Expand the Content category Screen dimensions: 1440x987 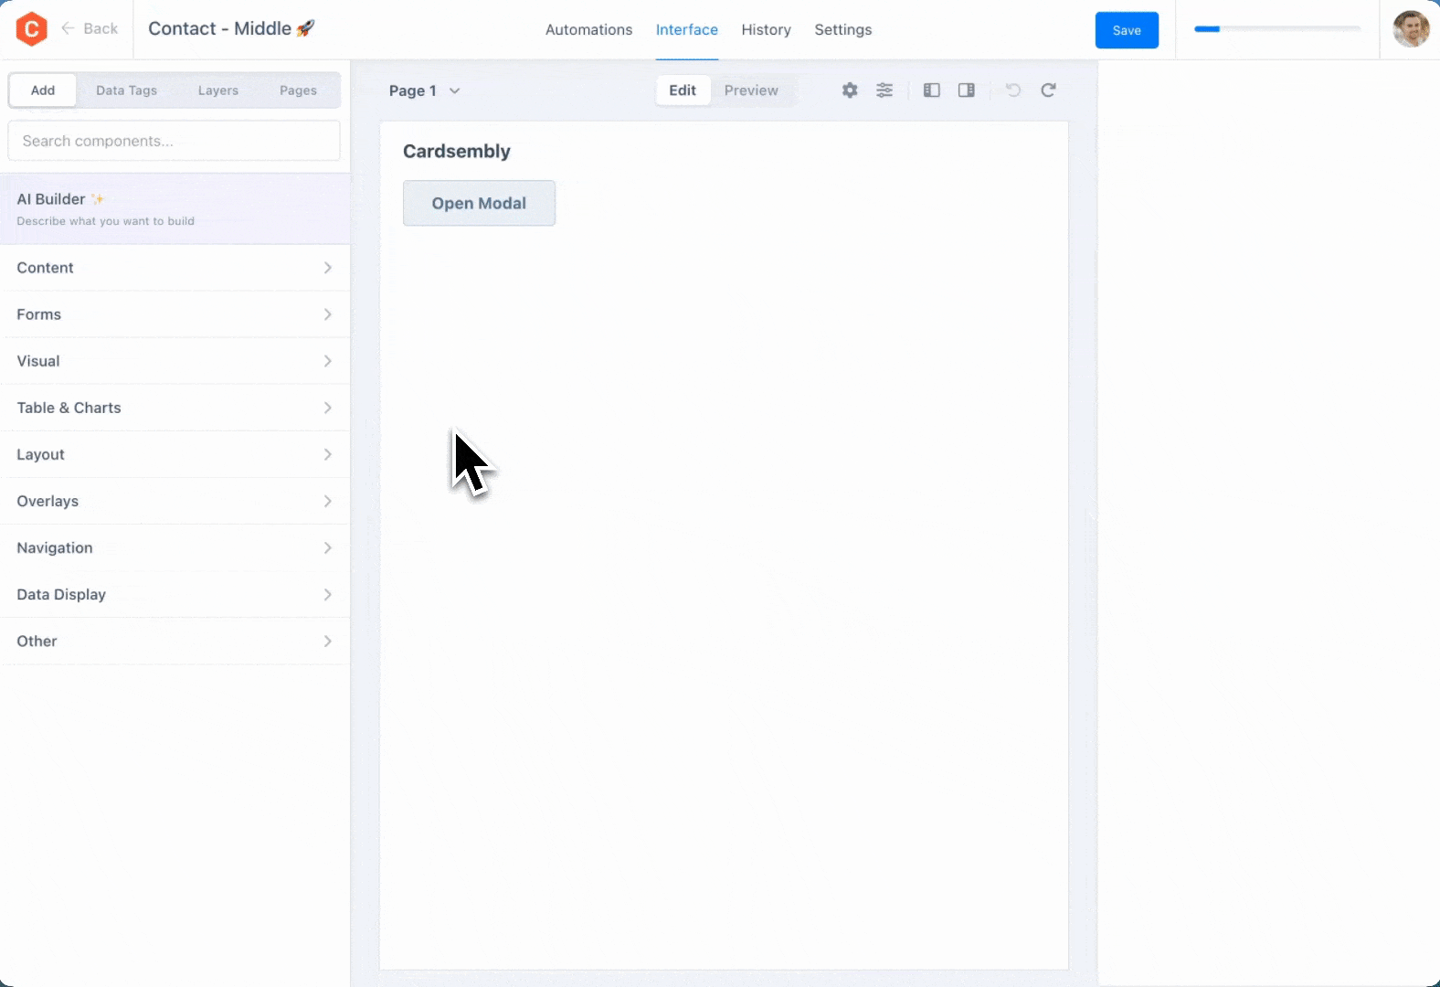[x=175, y=268]
